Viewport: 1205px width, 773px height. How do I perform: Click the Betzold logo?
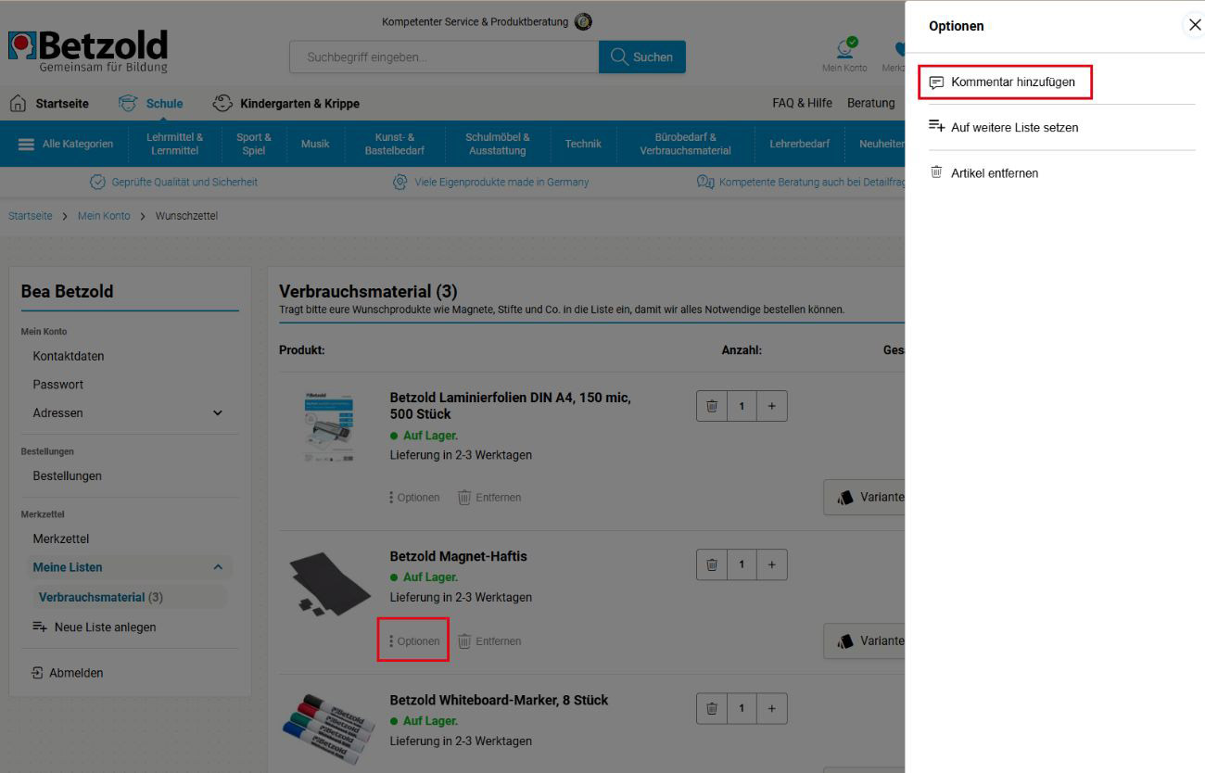point(88,51)
